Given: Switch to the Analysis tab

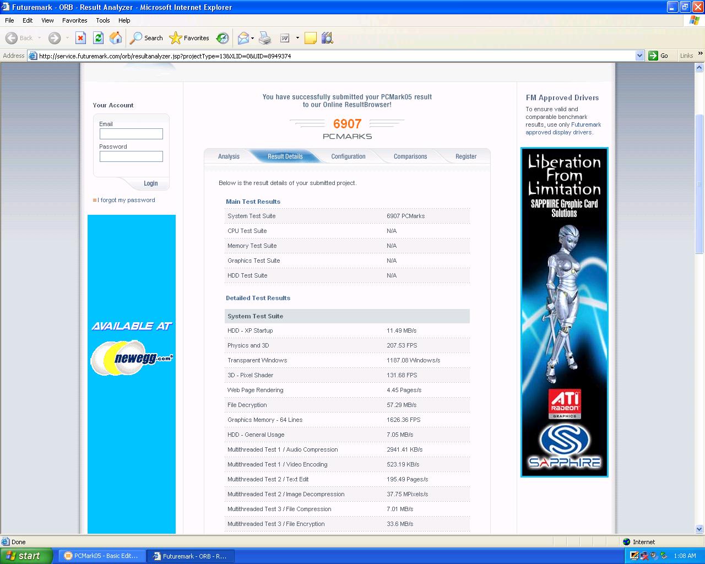Looking at the screenshot, I should point(229,156).
